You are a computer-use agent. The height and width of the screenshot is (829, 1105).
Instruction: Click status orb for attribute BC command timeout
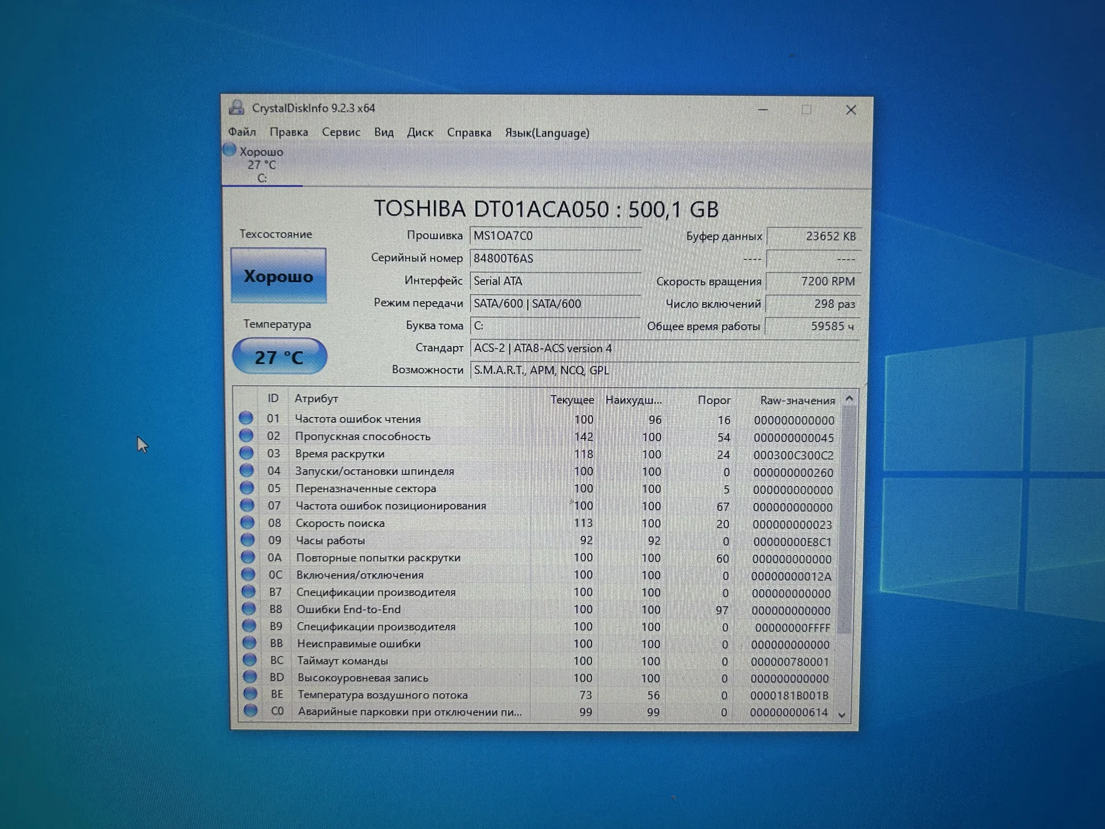250,660
